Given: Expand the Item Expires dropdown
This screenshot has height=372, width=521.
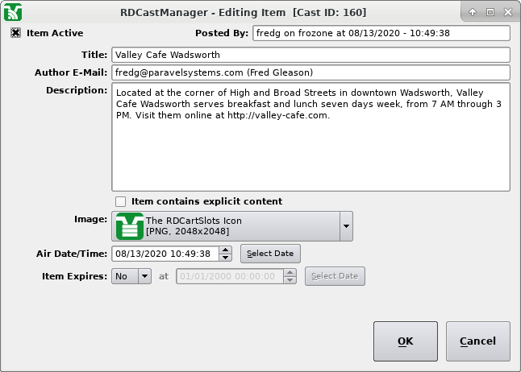Looking at the screenshot, I should click(144, 276).
